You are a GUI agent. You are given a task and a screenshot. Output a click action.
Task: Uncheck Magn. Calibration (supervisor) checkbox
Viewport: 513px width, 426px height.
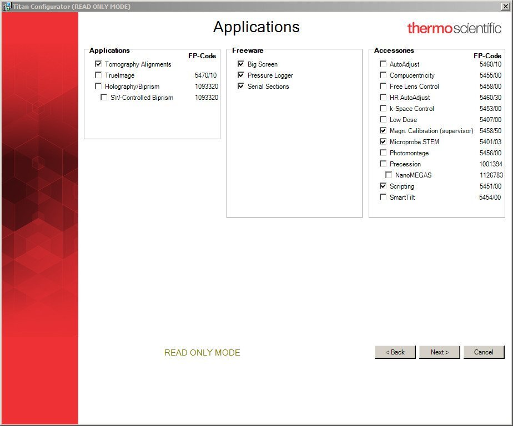click(x=383, y=131)
